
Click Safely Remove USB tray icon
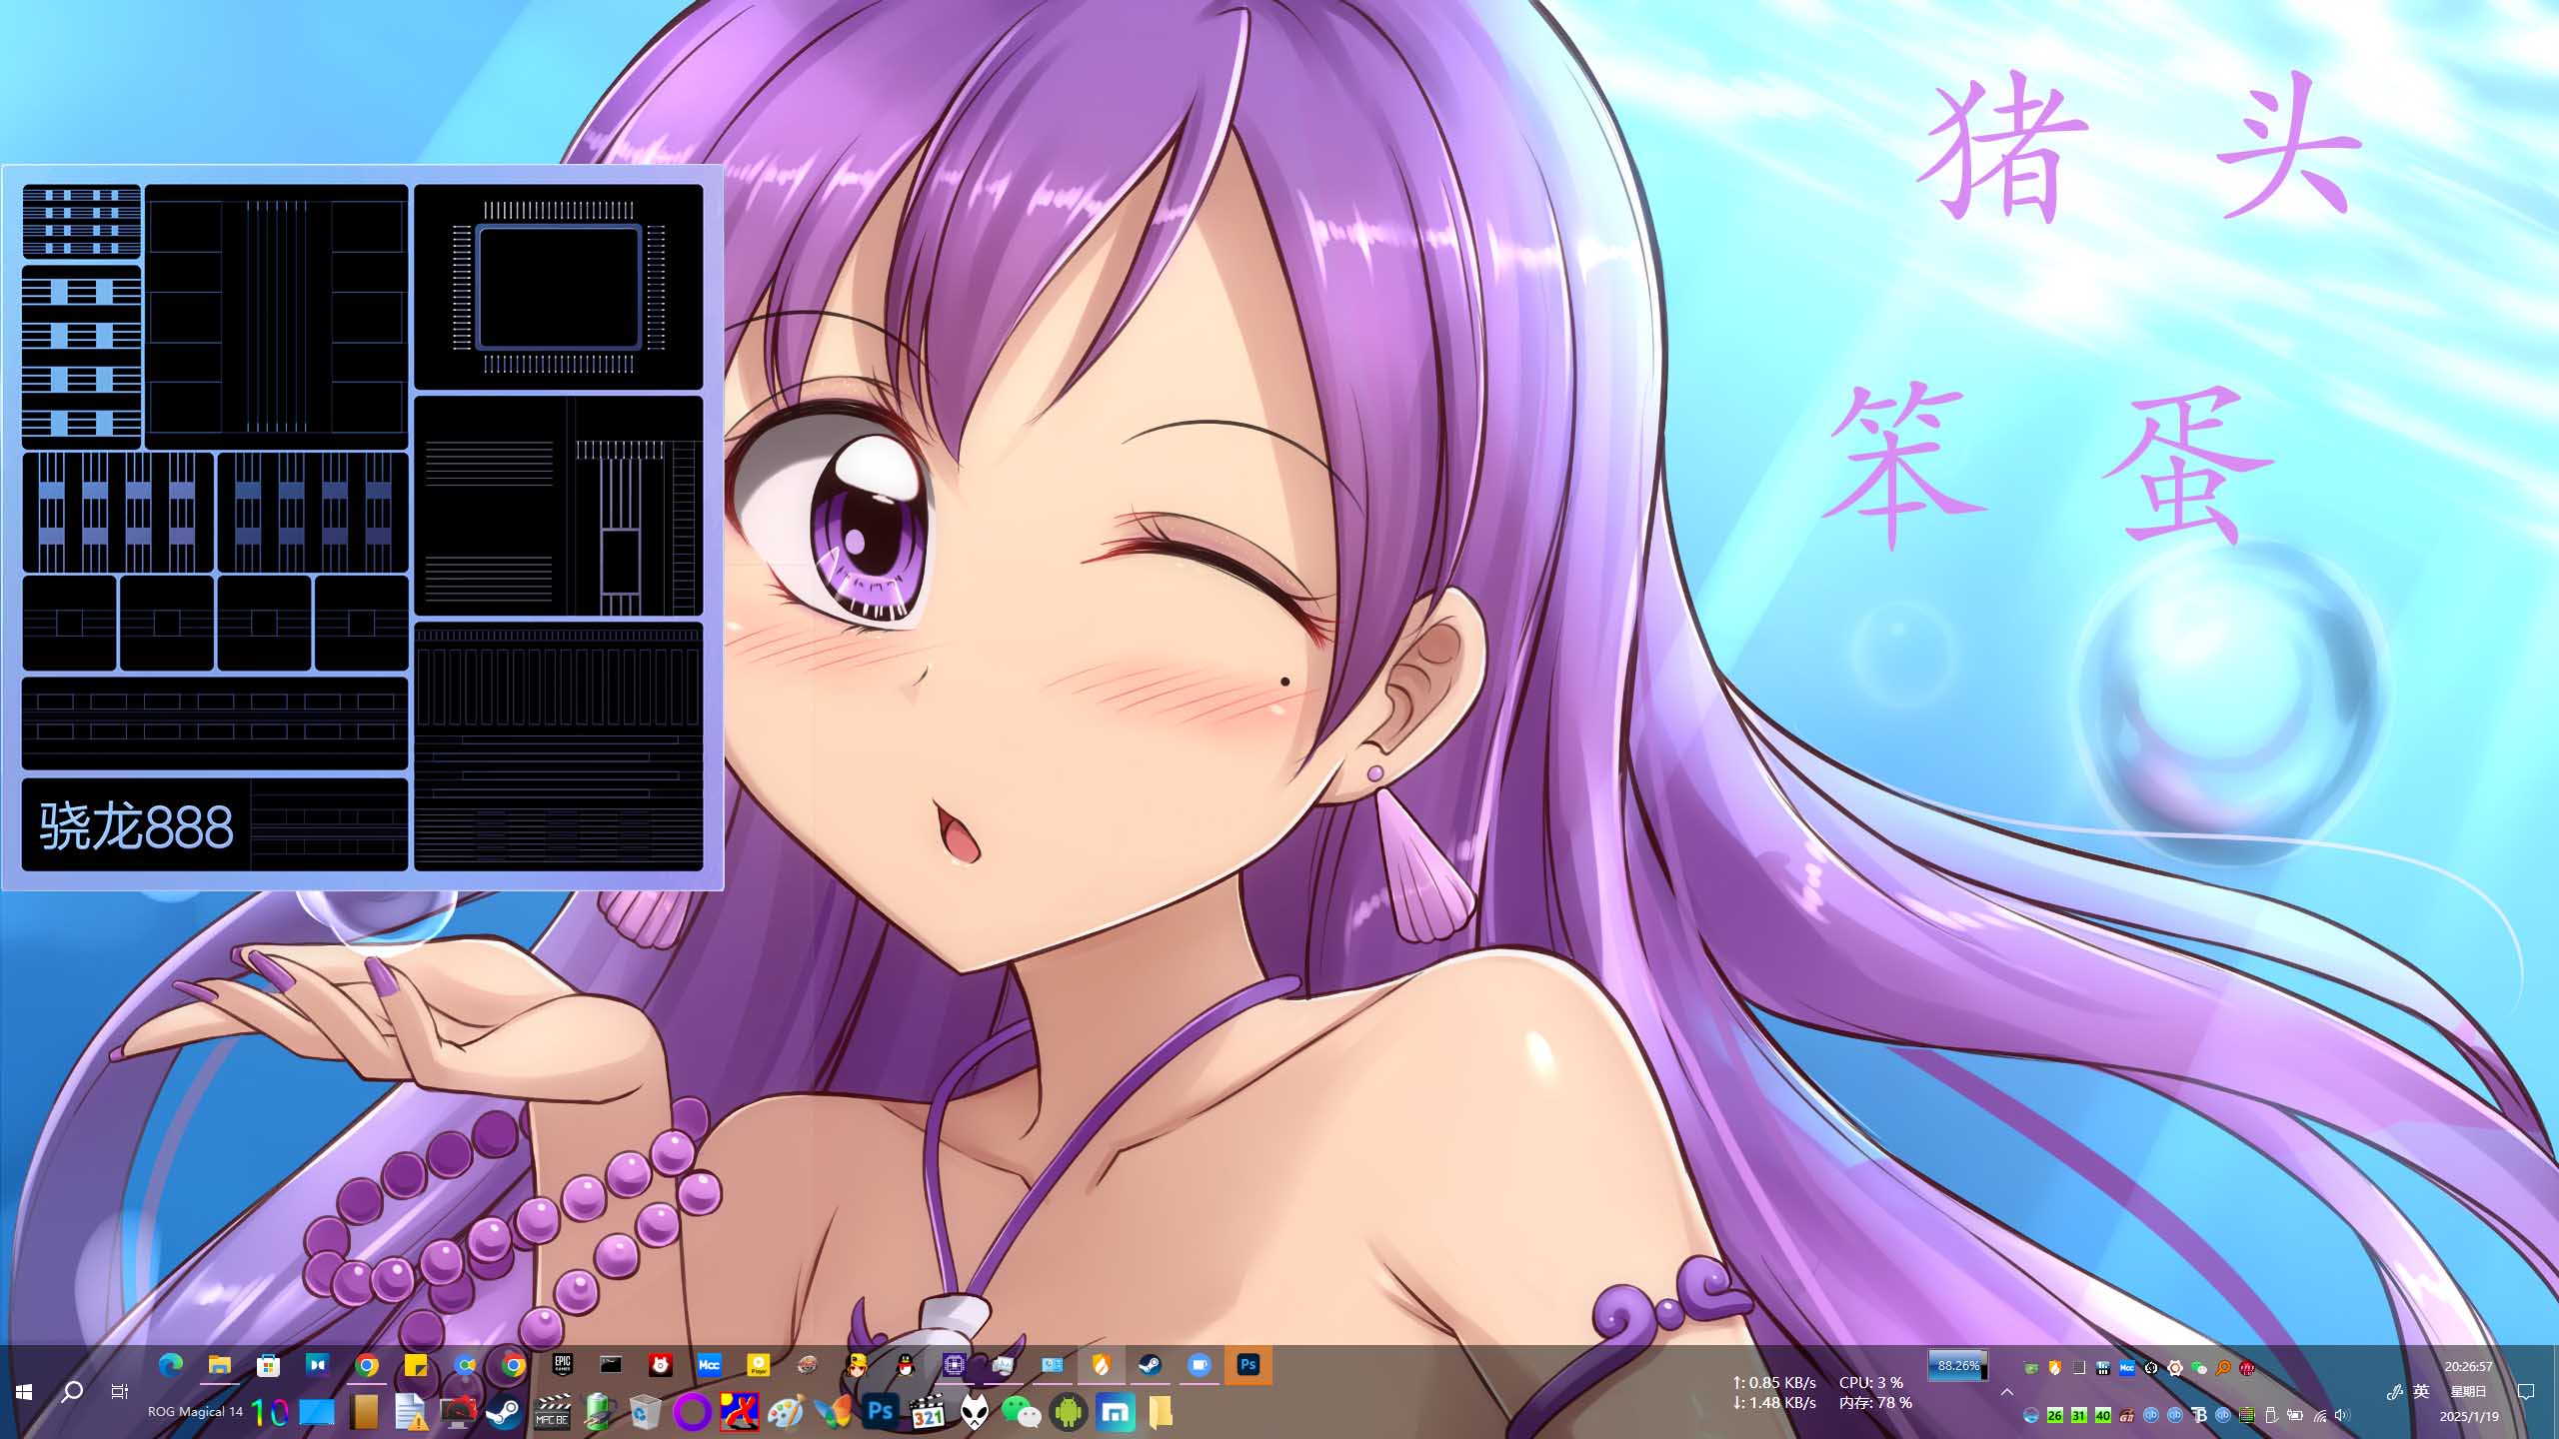pos(2271,1415)
